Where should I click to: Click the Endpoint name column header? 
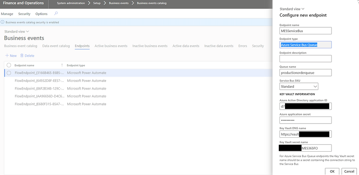click(x=25, y=65)
